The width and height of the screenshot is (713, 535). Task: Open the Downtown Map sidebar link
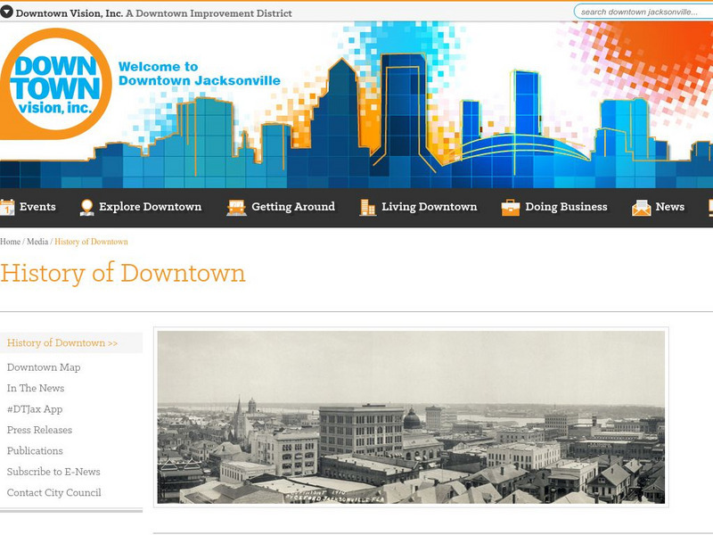click(x=43, y=365)
